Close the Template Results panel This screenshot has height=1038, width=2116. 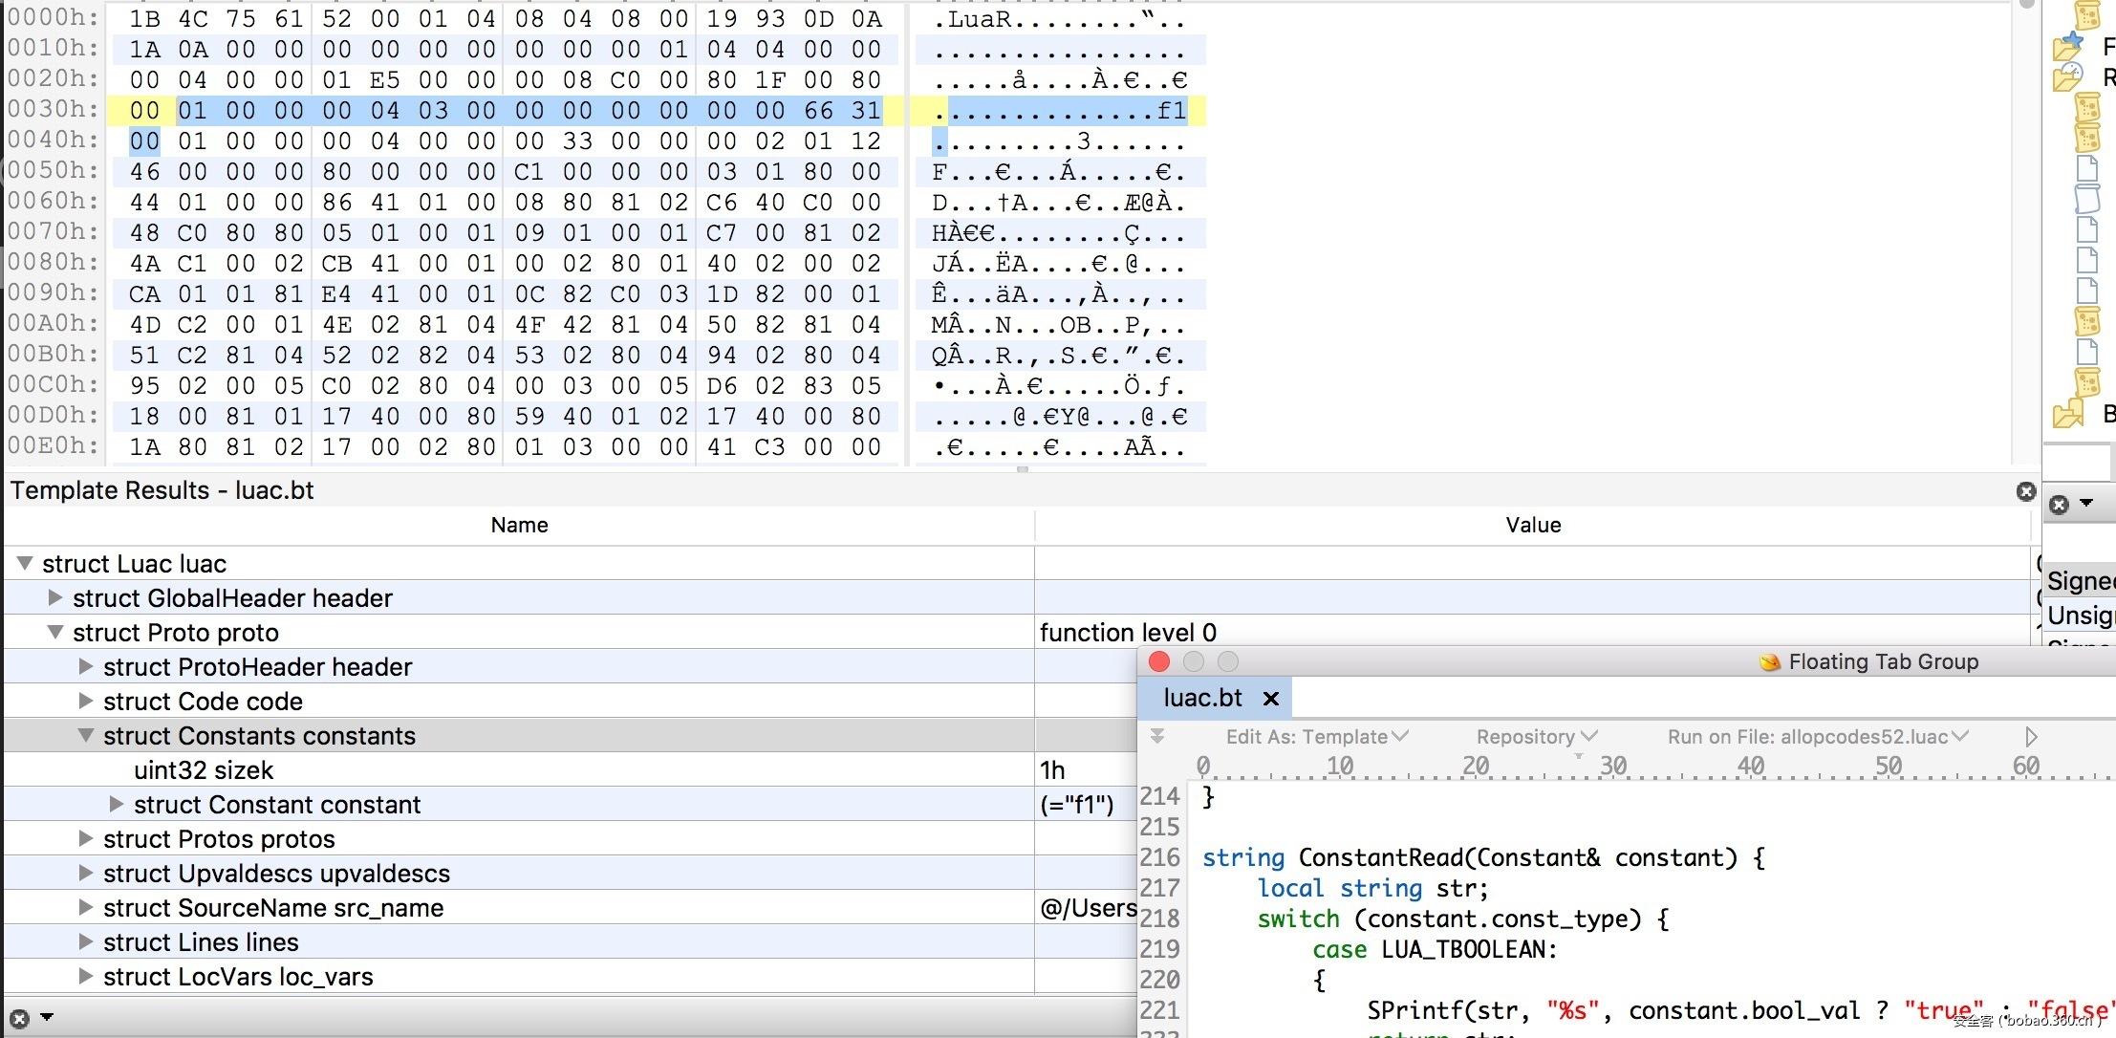click(2026, 491)
